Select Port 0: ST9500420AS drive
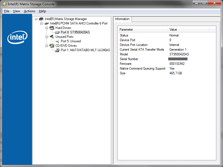This screenshot has width=223, height=167. pyautogui.click(x=75, y=32)
